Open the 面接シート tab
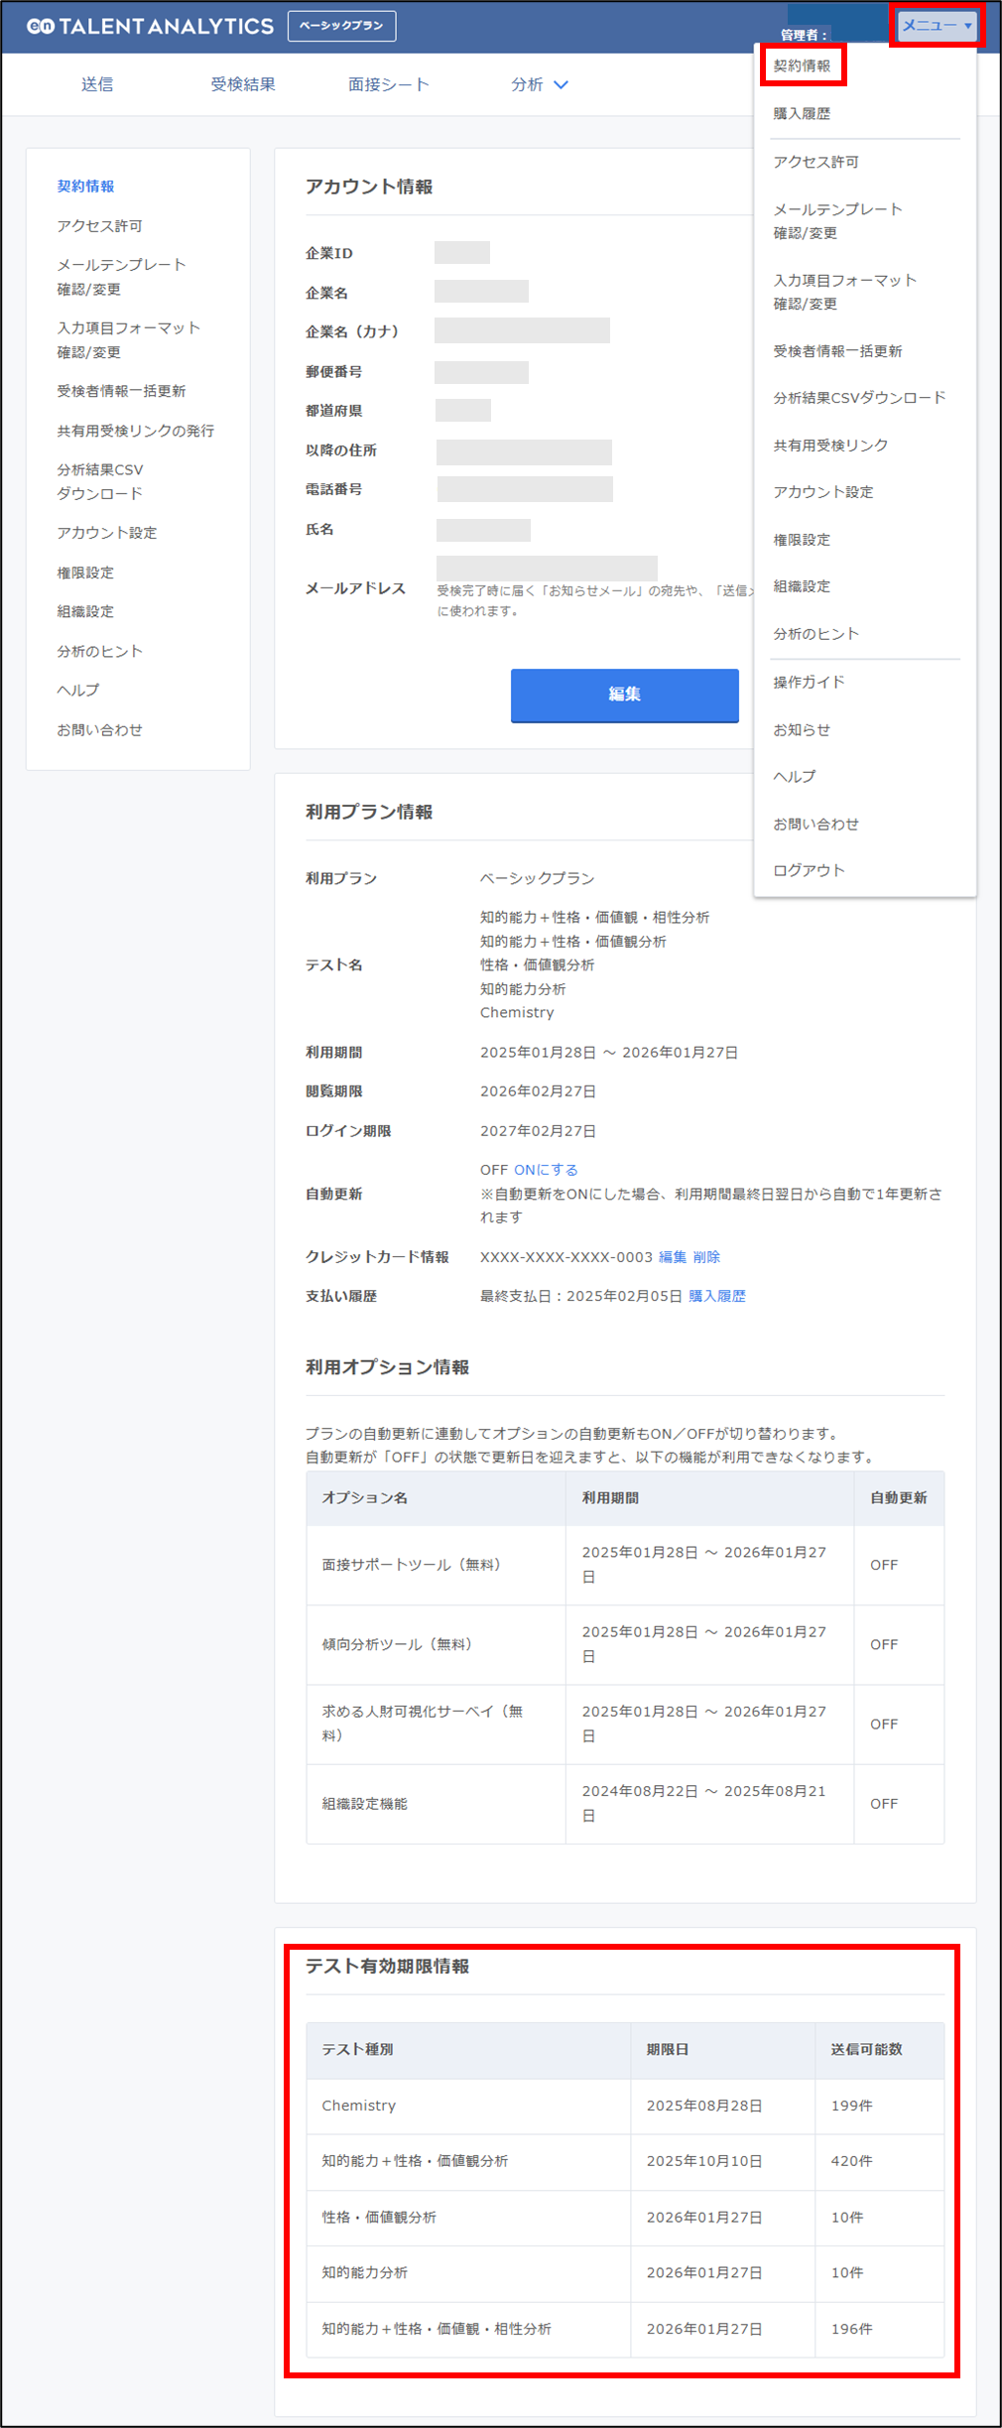 pos(388,84)
